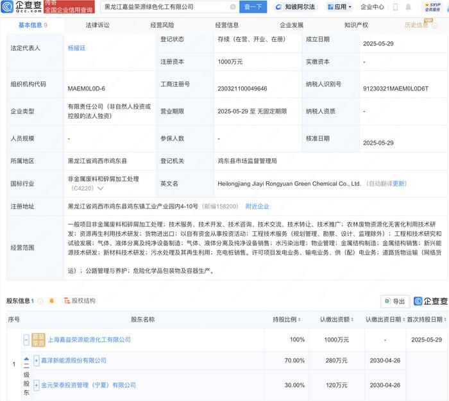Expand the 国标行业 C4220 chevron
Screen dimensions: 449x401
pyautogui.click(x=101, y=188)
